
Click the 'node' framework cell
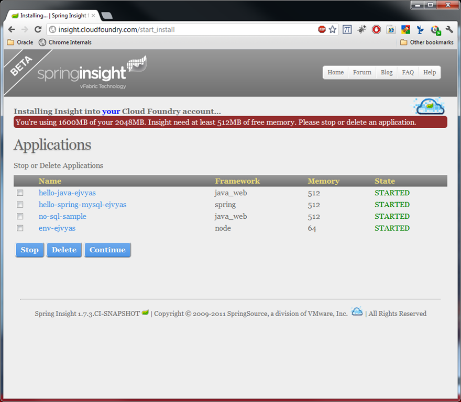coord(223,228)
